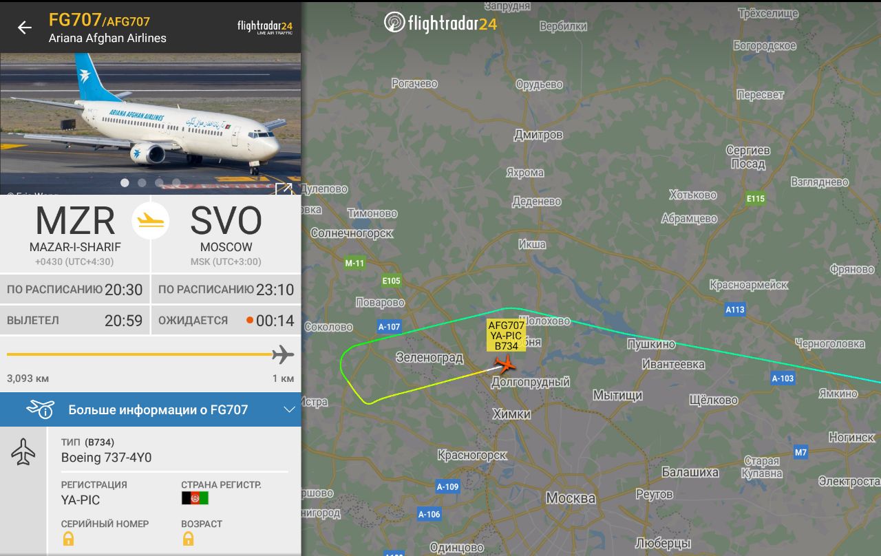Click the serial number lock icon
Viewport: 881px width, 556px height.
click(68, 539)
